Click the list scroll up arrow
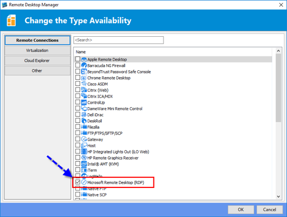 (x=278, y=51)
